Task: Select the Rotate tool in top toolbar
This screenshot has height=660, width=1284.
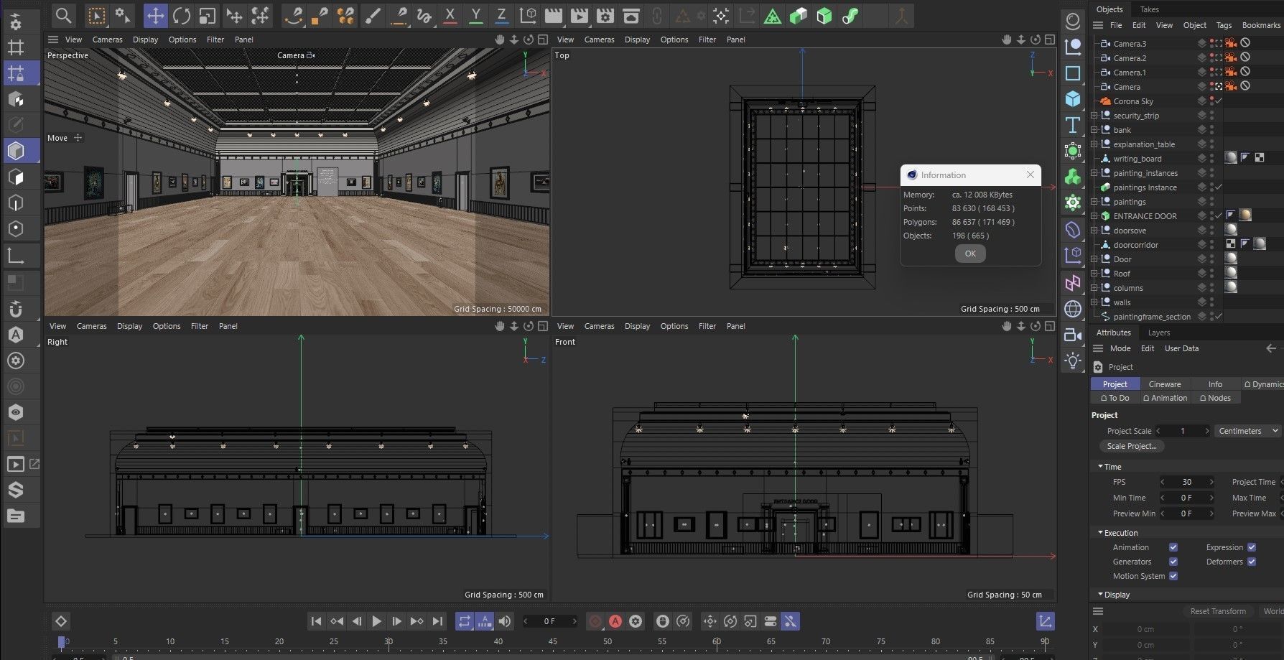Action: pyautogui.click(x=181, y=15)
